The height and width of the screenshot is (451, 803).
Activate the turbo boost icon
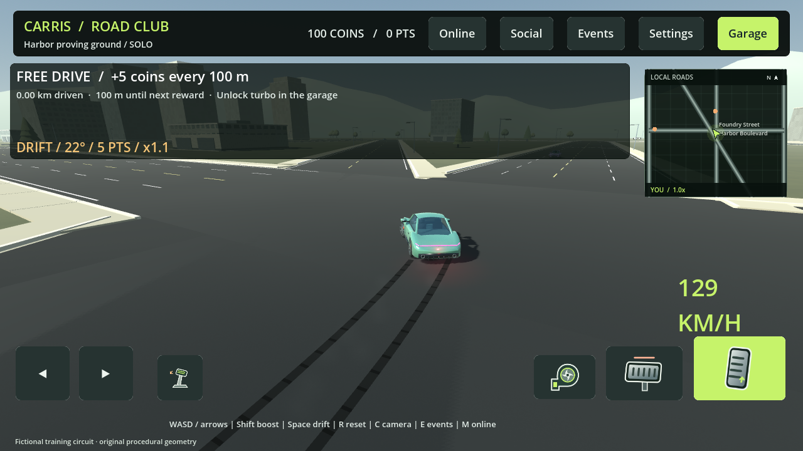pos(565,377)
